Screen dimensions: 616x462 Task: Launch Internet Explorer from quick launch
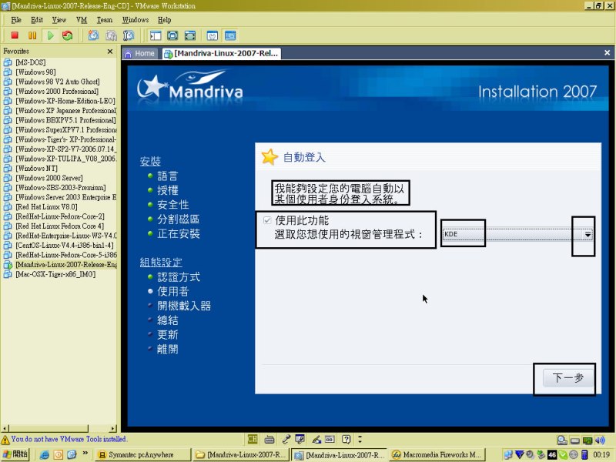[45, 455]
